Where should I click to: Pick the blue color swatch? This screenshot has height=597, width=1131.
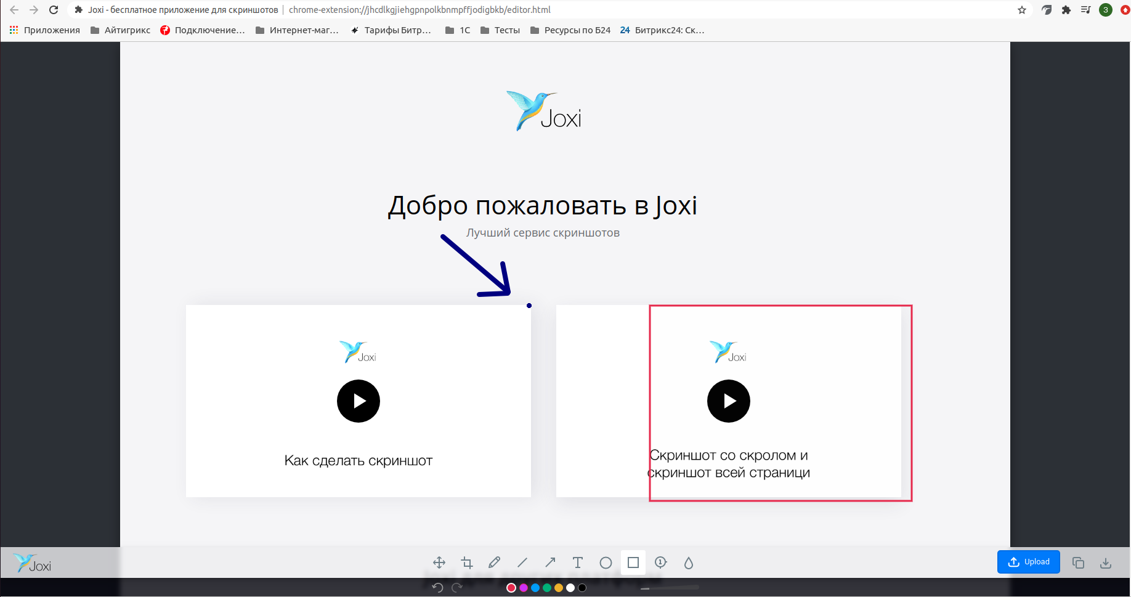click(535, 588)
